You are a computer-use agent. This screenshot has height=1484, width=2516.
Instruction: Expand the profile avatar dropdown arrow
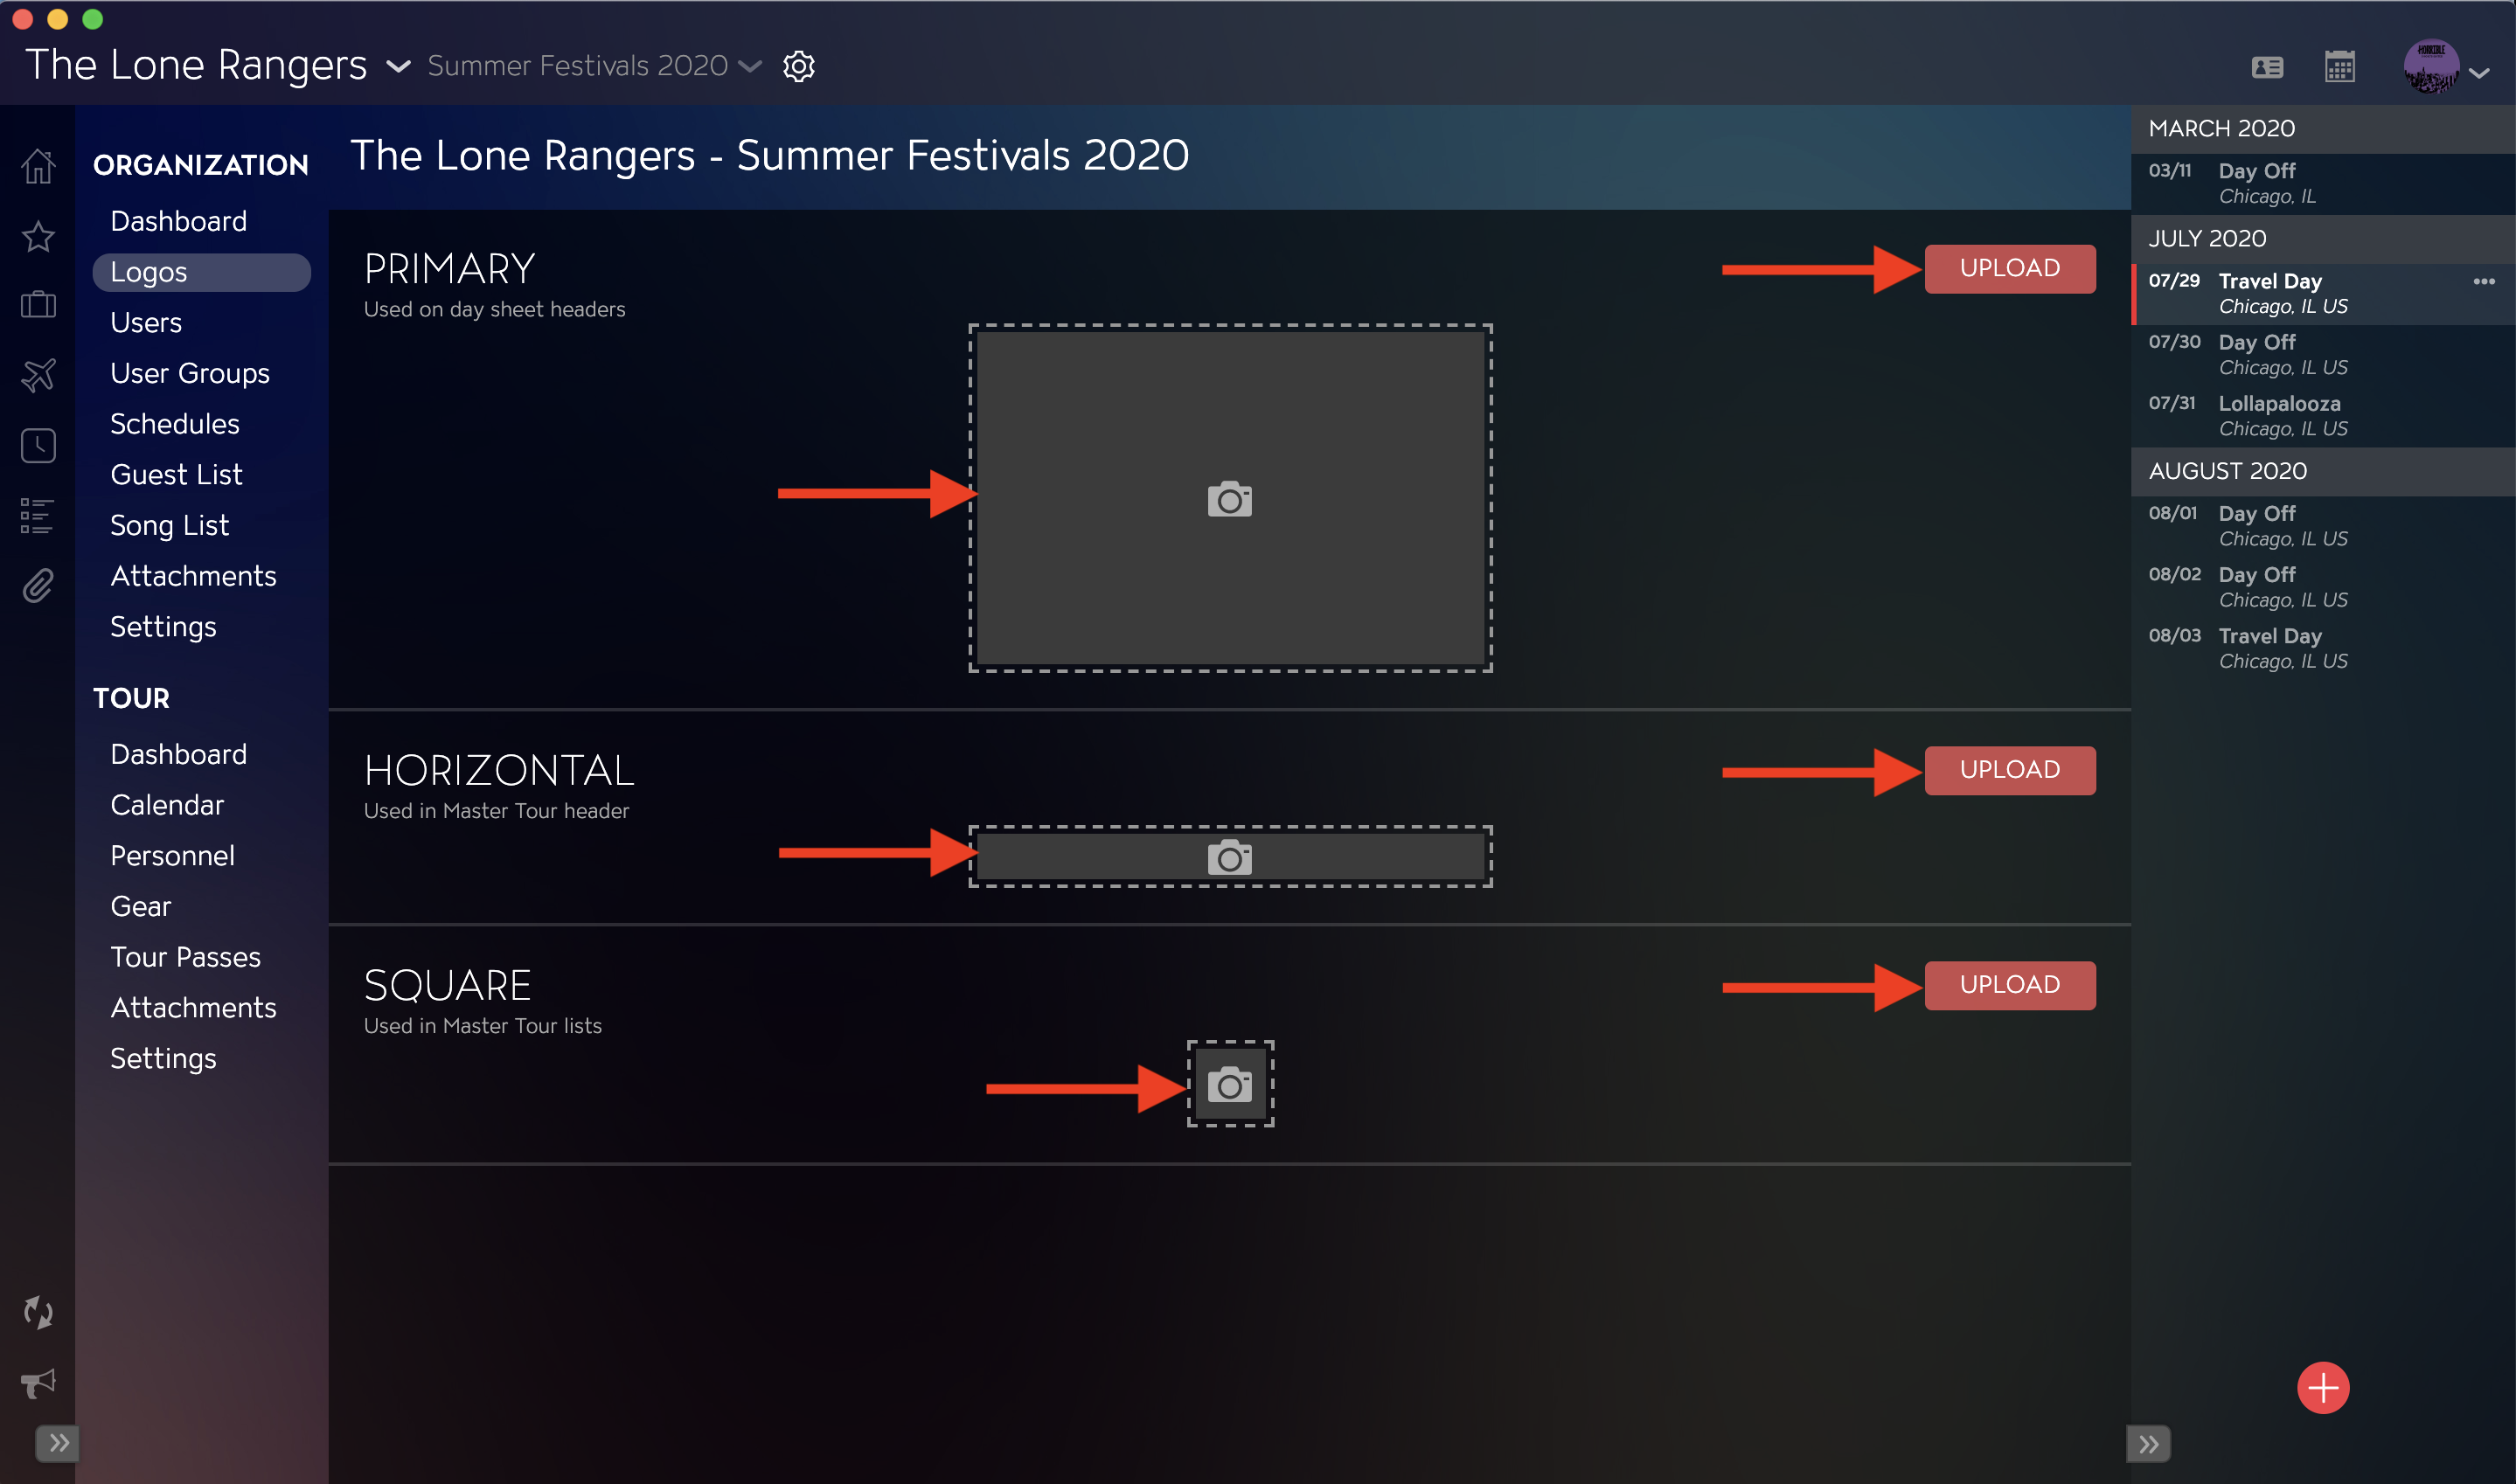pos(2479,72)
